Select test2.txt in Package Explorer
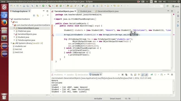 (x=19, y=52)
